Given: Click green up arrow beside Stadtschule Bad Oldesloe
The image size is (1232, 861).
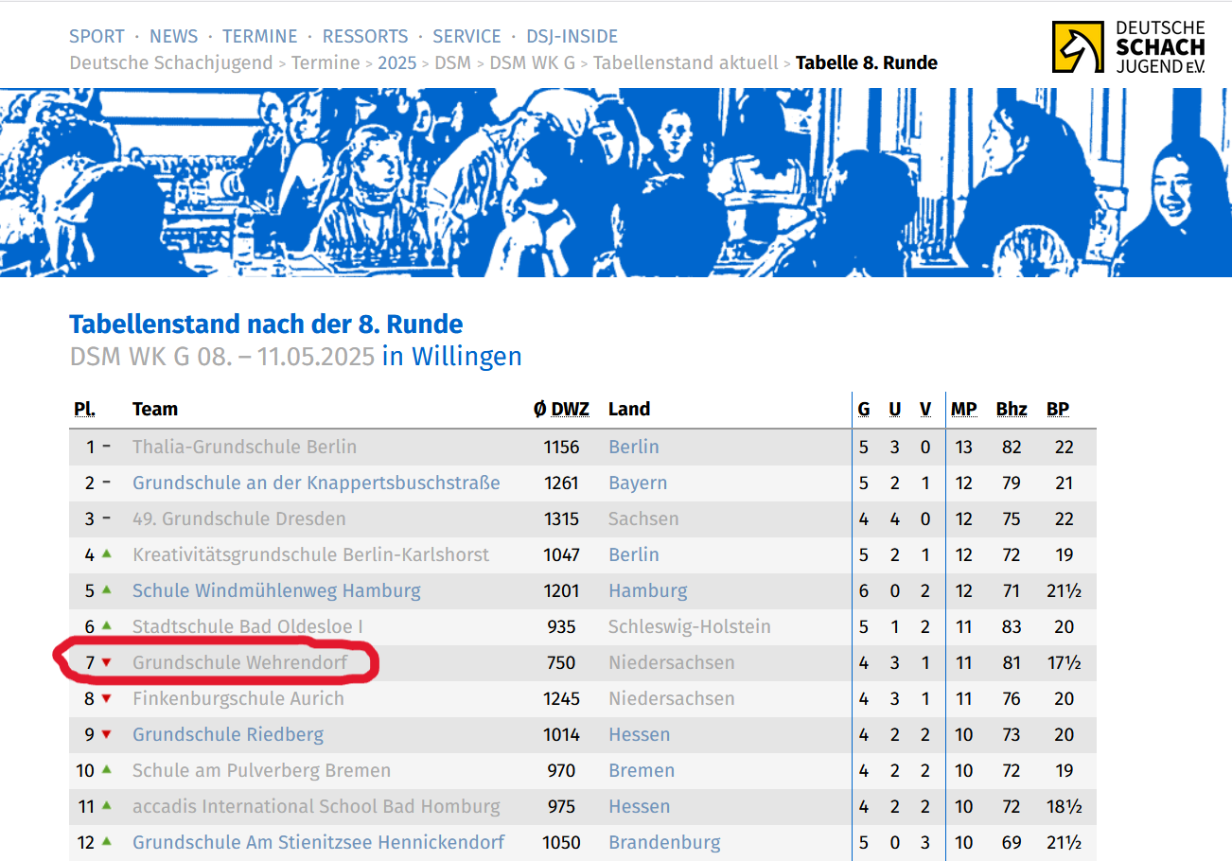Looking at the screenshot, I should click(x=107, y=625).
